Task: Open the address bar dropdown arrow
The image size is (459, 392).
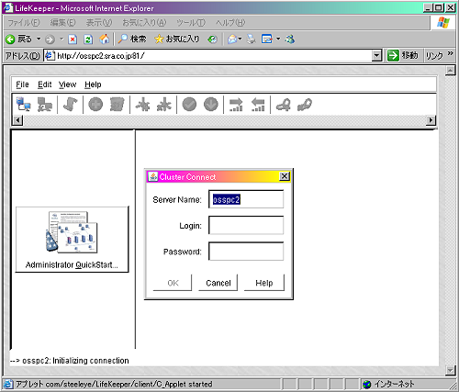Action: coord(376,56)
